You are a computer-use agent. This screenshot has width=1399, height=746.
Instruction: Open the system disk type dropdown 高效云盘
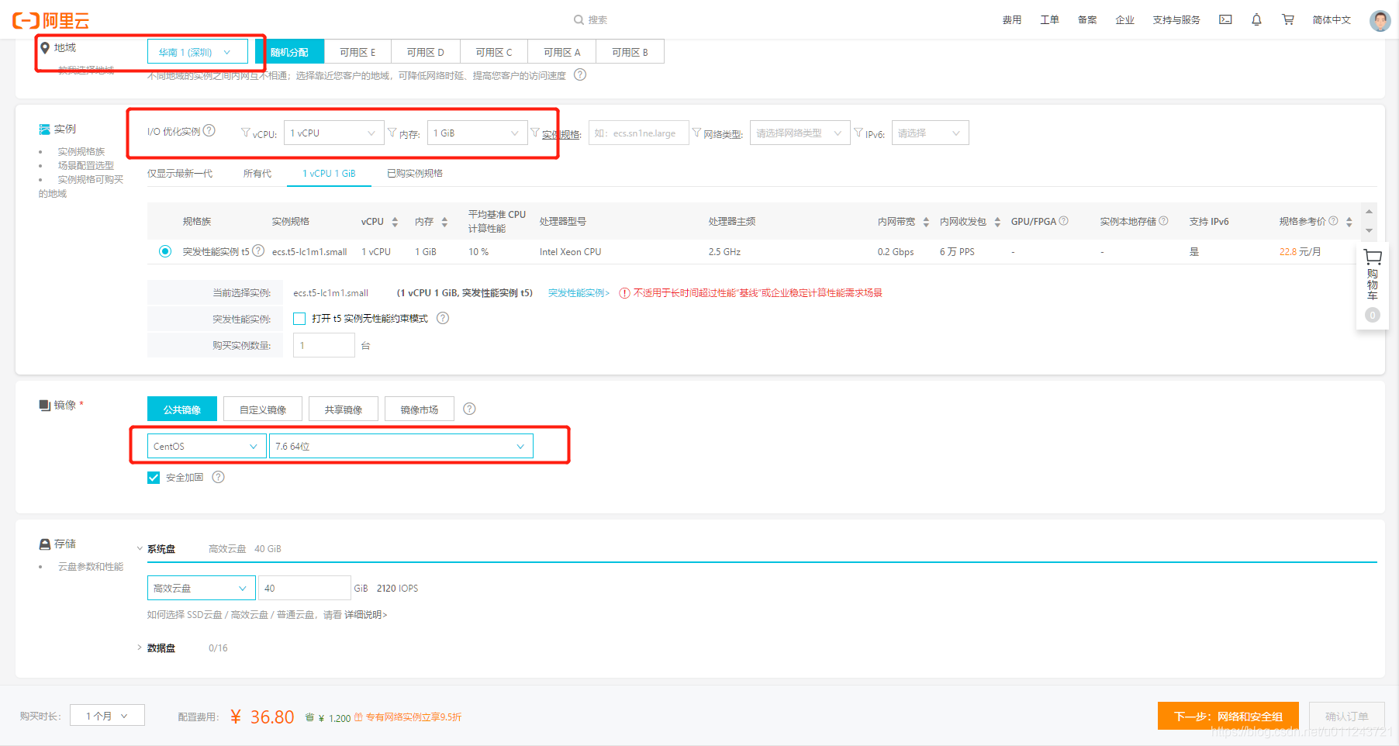pos(202,588)
